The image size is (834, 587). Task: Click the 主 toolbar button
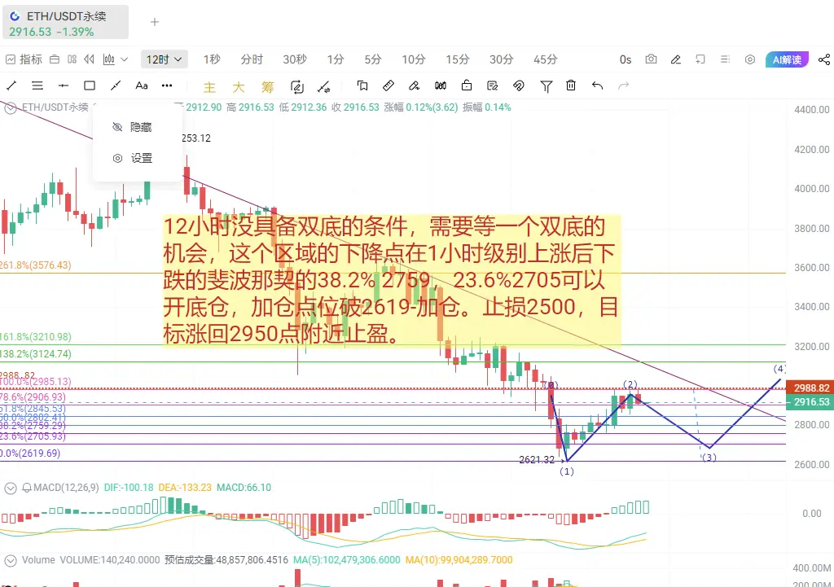click(x=209, y=86)
